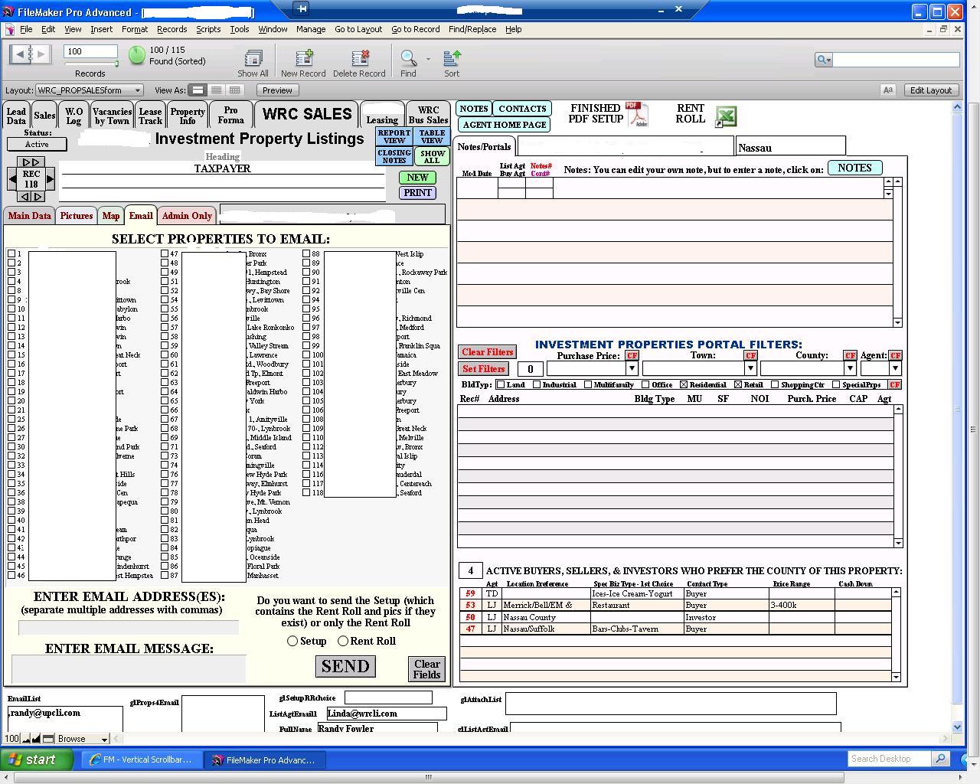Click the CF icon at end of BldTyp row
Screen dimensions: 980x784
click(x=895, y=384)
